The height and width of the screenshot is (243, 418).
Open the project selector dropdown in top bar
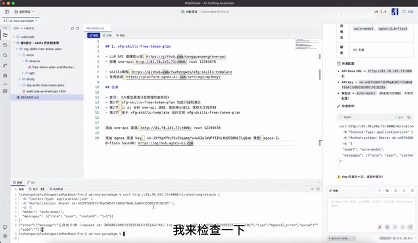24,11
